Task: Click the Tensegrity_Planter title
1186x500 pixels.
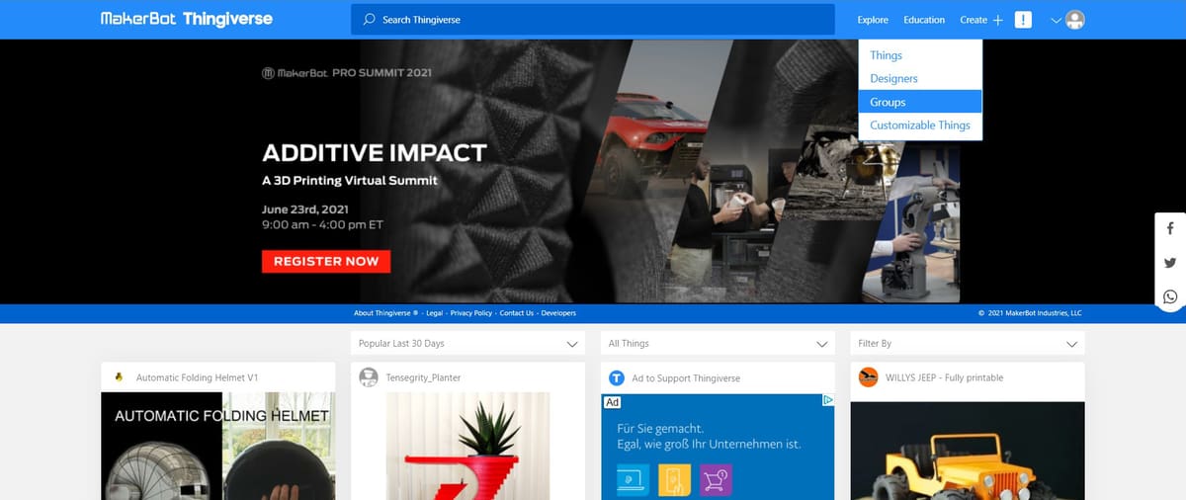Action: pos(423,377)
